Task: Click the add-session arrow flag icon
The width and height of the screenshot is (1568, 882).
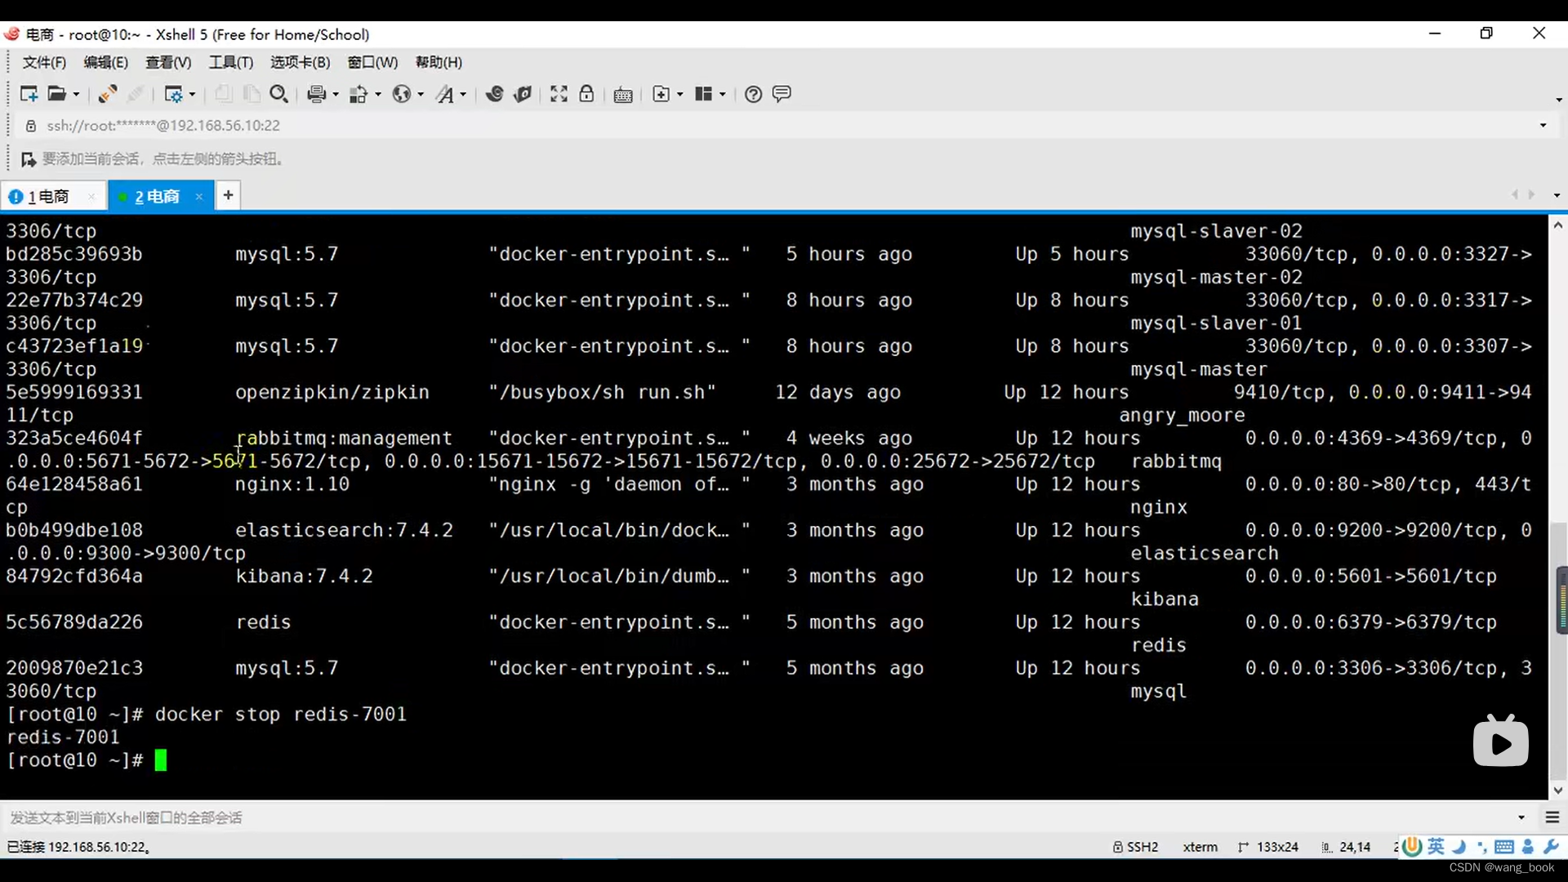Action: (28, 158)
